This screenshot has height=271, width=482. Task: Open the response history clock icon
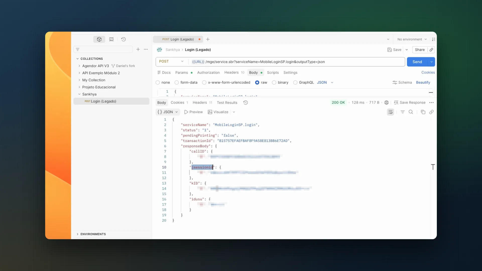[246, 102]
